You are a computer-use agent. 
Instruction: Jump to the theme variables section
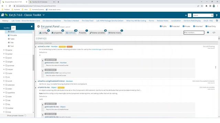(97, 33)
